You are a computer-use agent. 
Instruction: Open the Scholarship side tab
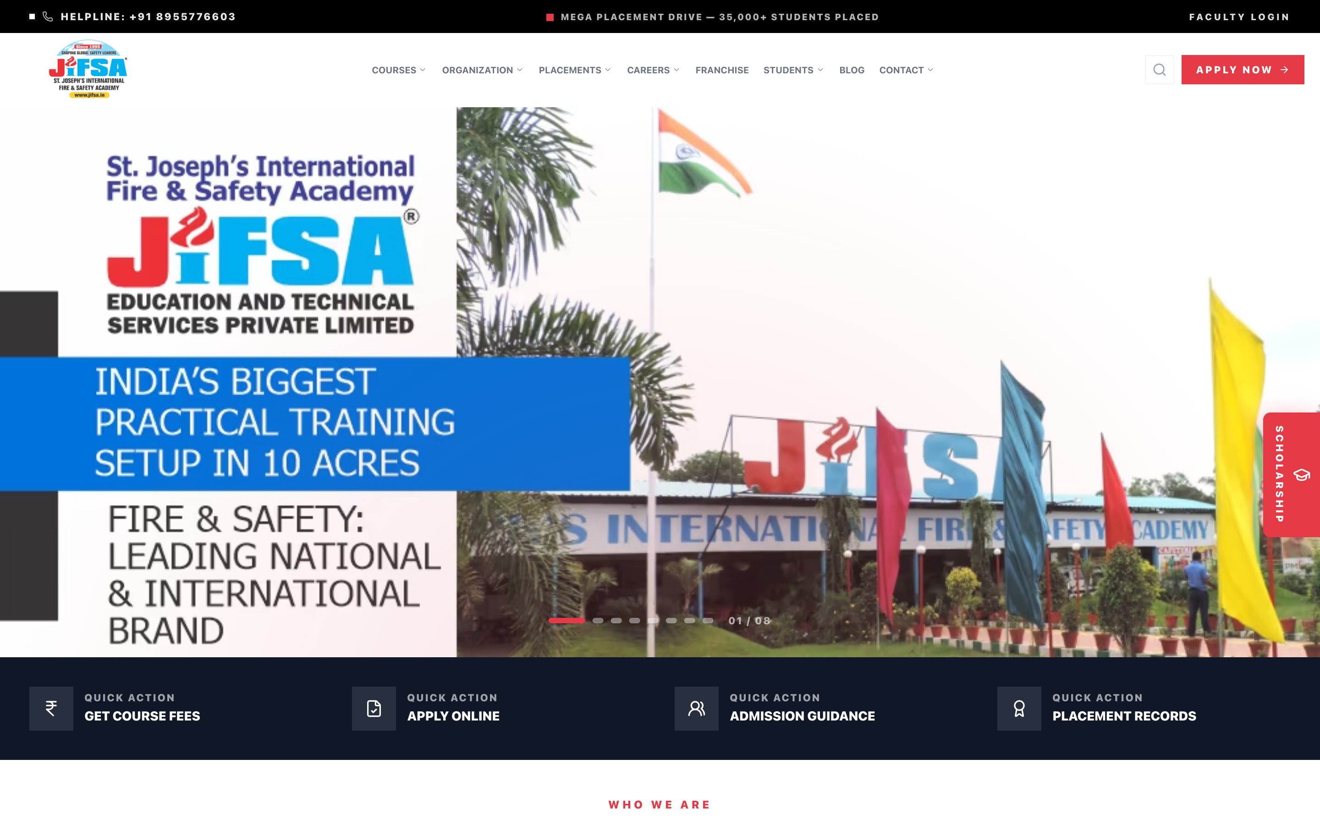1291,474
